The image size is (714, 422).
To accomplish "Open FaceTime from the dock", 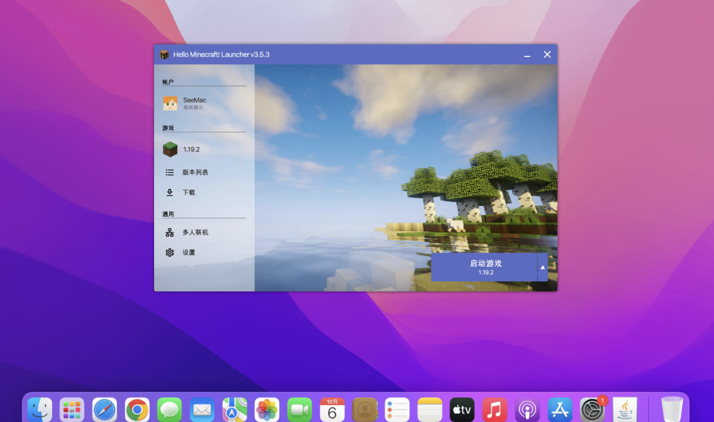I will (300, 409).
